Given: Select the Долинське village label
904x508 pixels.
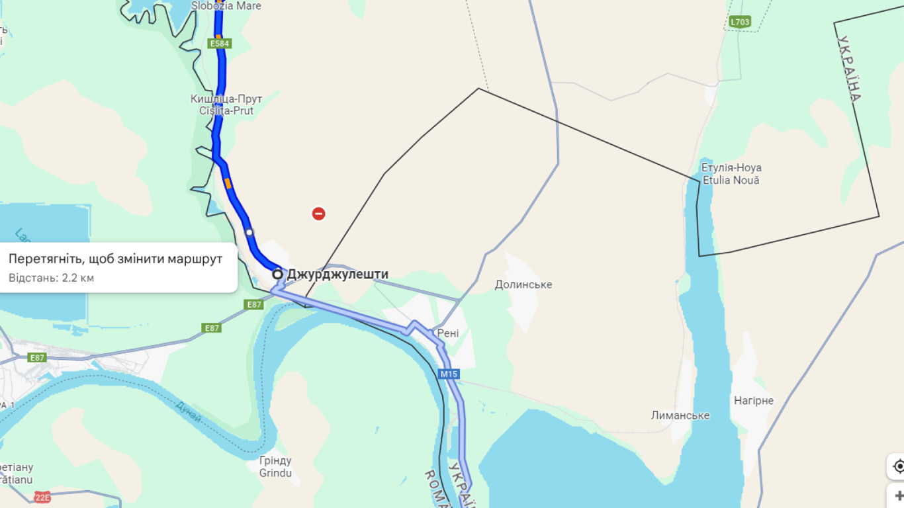Looking at the screenshot, I should coord(523,284).
